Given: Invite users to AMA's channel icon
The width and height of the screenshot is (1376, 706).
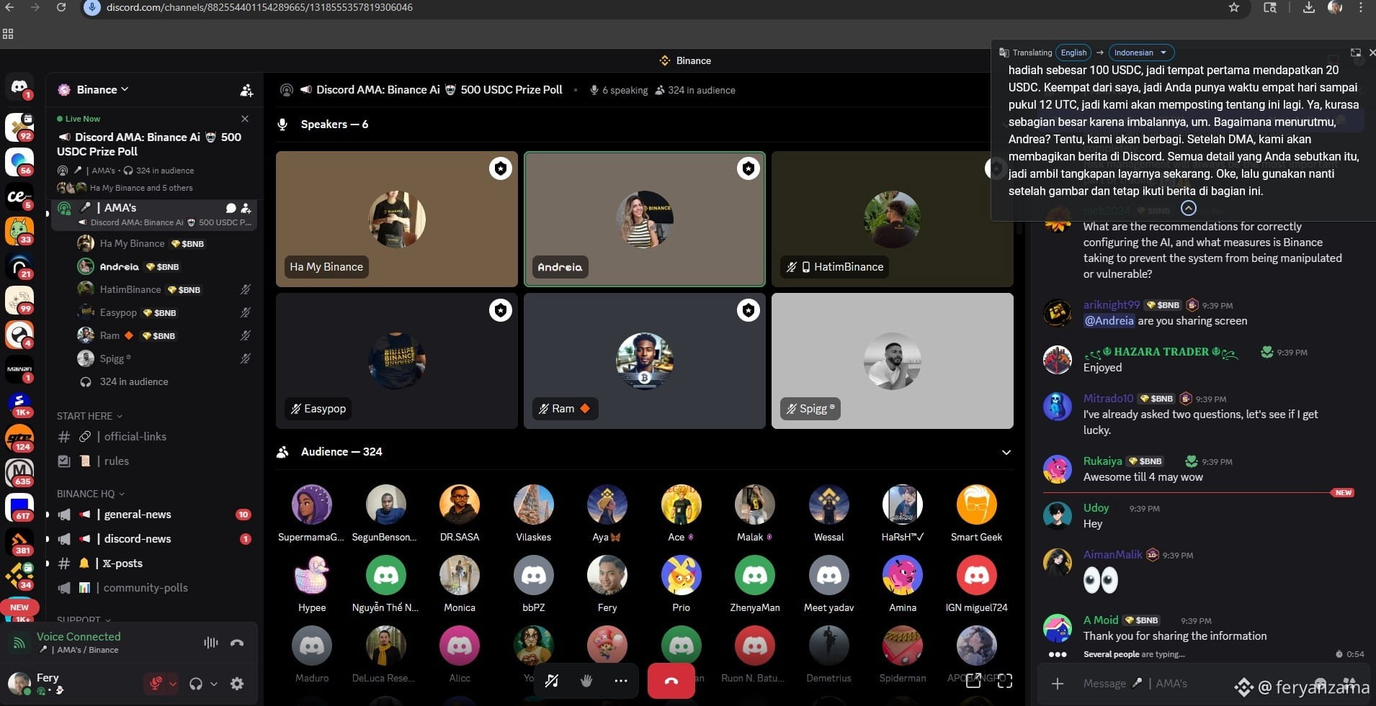Looking at the screenshot, I should click(246, 208).
